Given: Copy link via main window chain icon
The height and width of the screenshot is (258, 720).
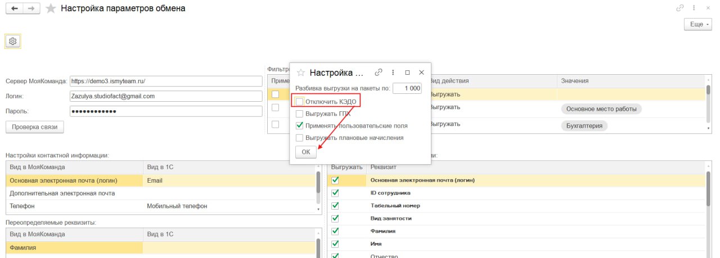Looking at the screenshot, I should [680, 8].
